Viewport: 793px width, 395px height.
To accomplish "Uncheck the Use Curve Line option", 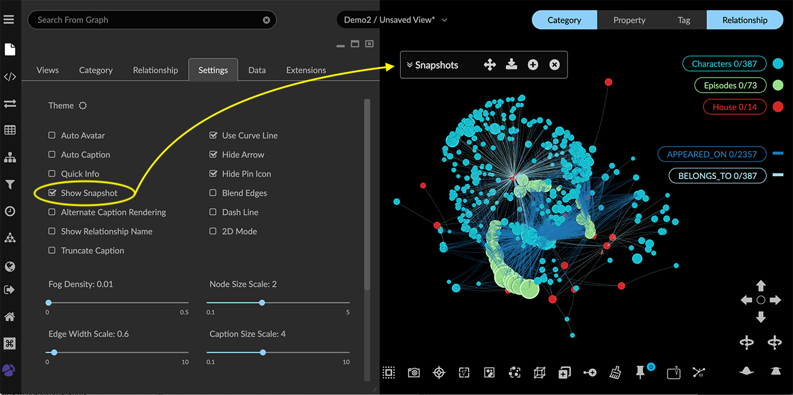I will click(x=213, y=136).
